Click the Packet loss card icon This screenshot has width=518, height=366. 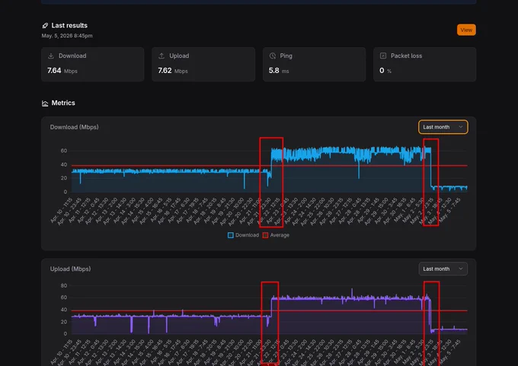click(x=383, y=56)
